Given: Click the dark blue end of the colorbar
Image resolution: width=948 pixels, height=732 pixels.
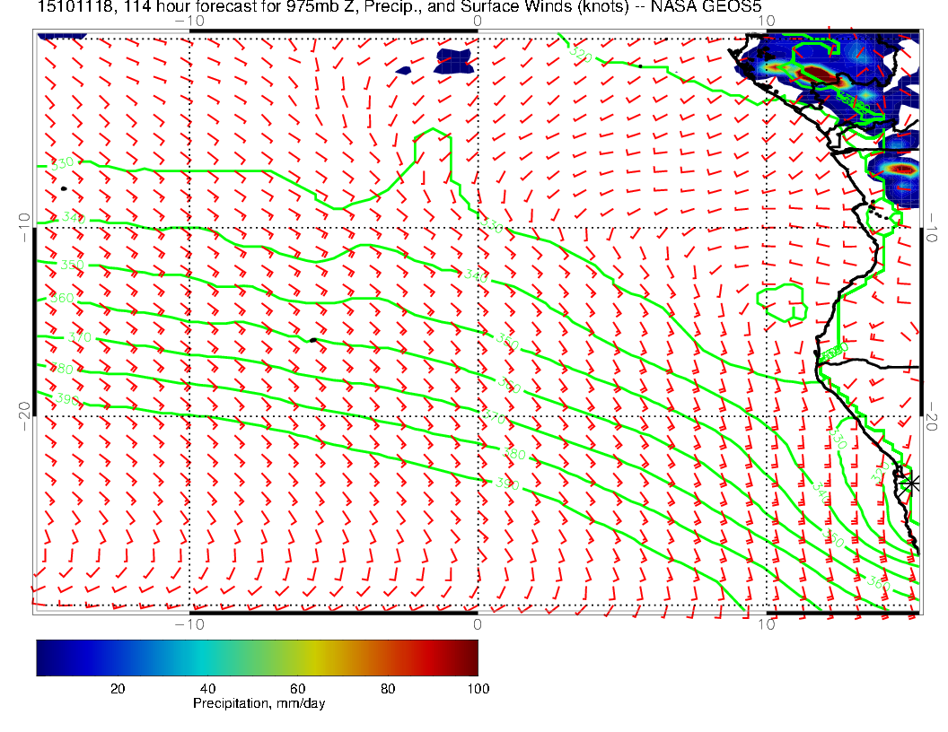Looking at the screenshot, I should pyautogui.click(x=45, y=657).
